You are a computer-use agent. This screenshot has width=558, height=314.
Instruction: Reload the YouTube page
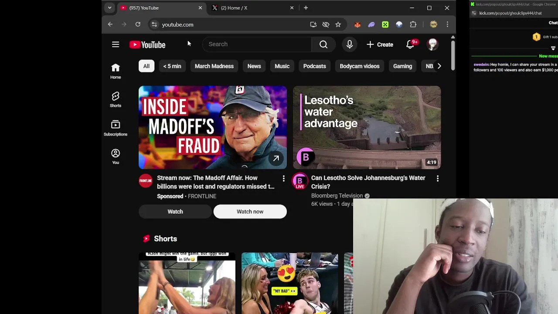click(138, 24)
